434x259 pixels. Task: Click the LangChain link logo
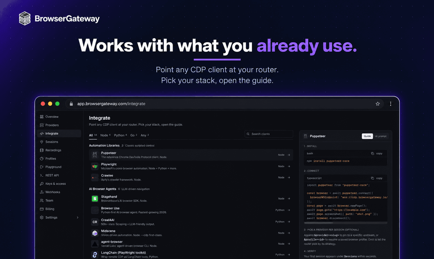[x=95, y=255]
